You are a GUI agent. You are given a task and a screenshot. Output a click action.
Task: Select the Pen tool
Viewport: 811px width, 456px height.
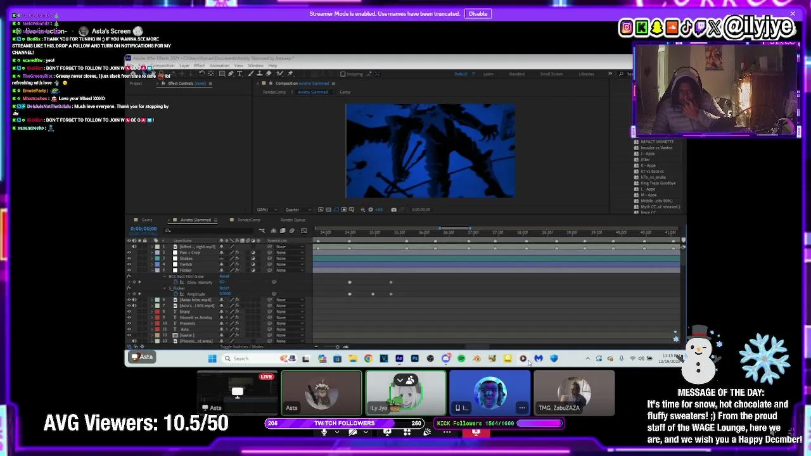pyautogui.click(x=231, y=73)
